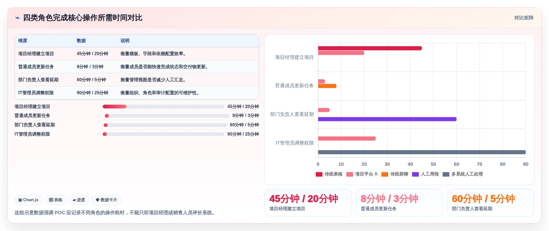This screenshot has height=231, width=549.
Task: Click pink bar for IT管理员调整权限
Action: tap(347, 139)
